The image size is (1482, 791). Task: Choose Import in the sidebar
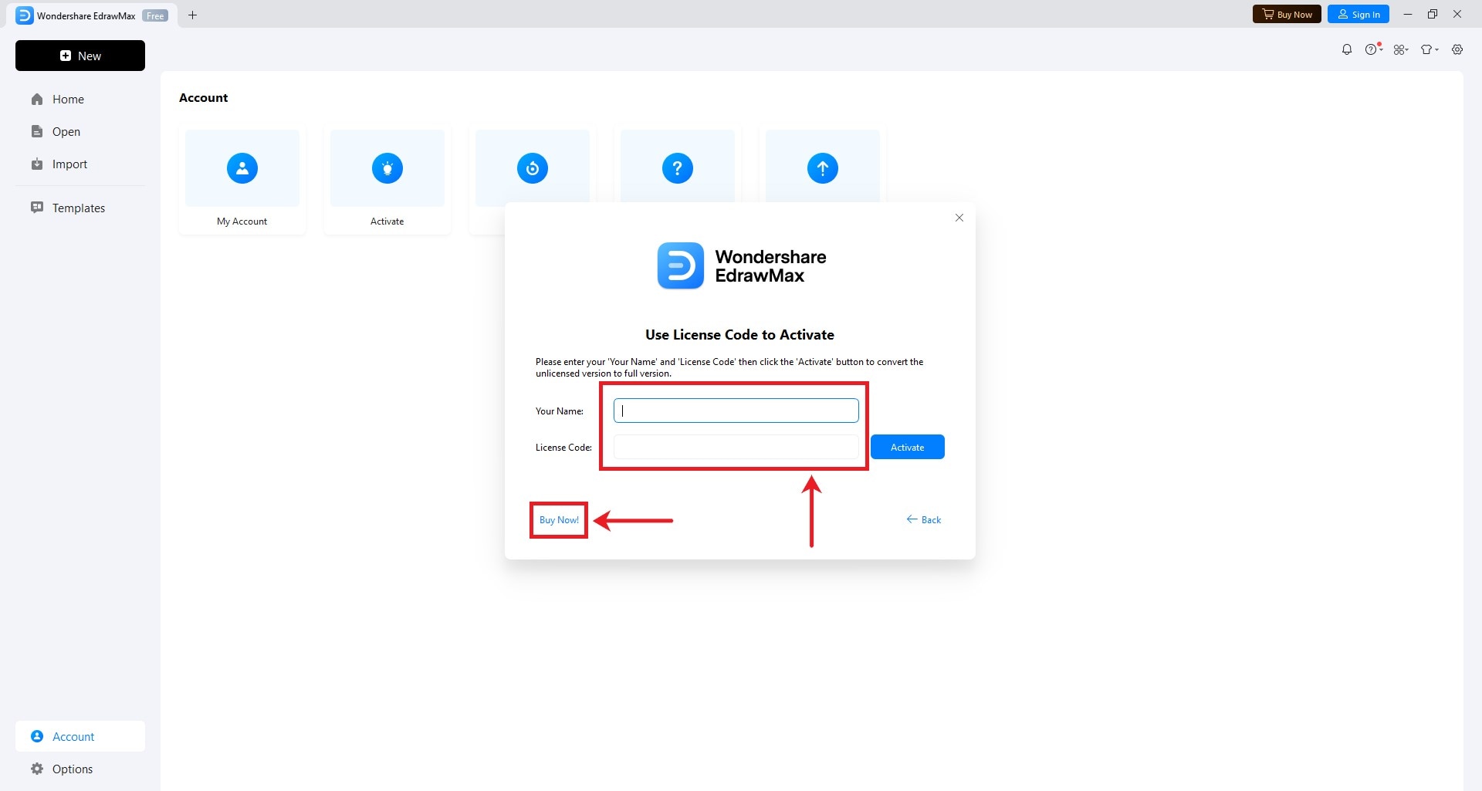point(80,164)
